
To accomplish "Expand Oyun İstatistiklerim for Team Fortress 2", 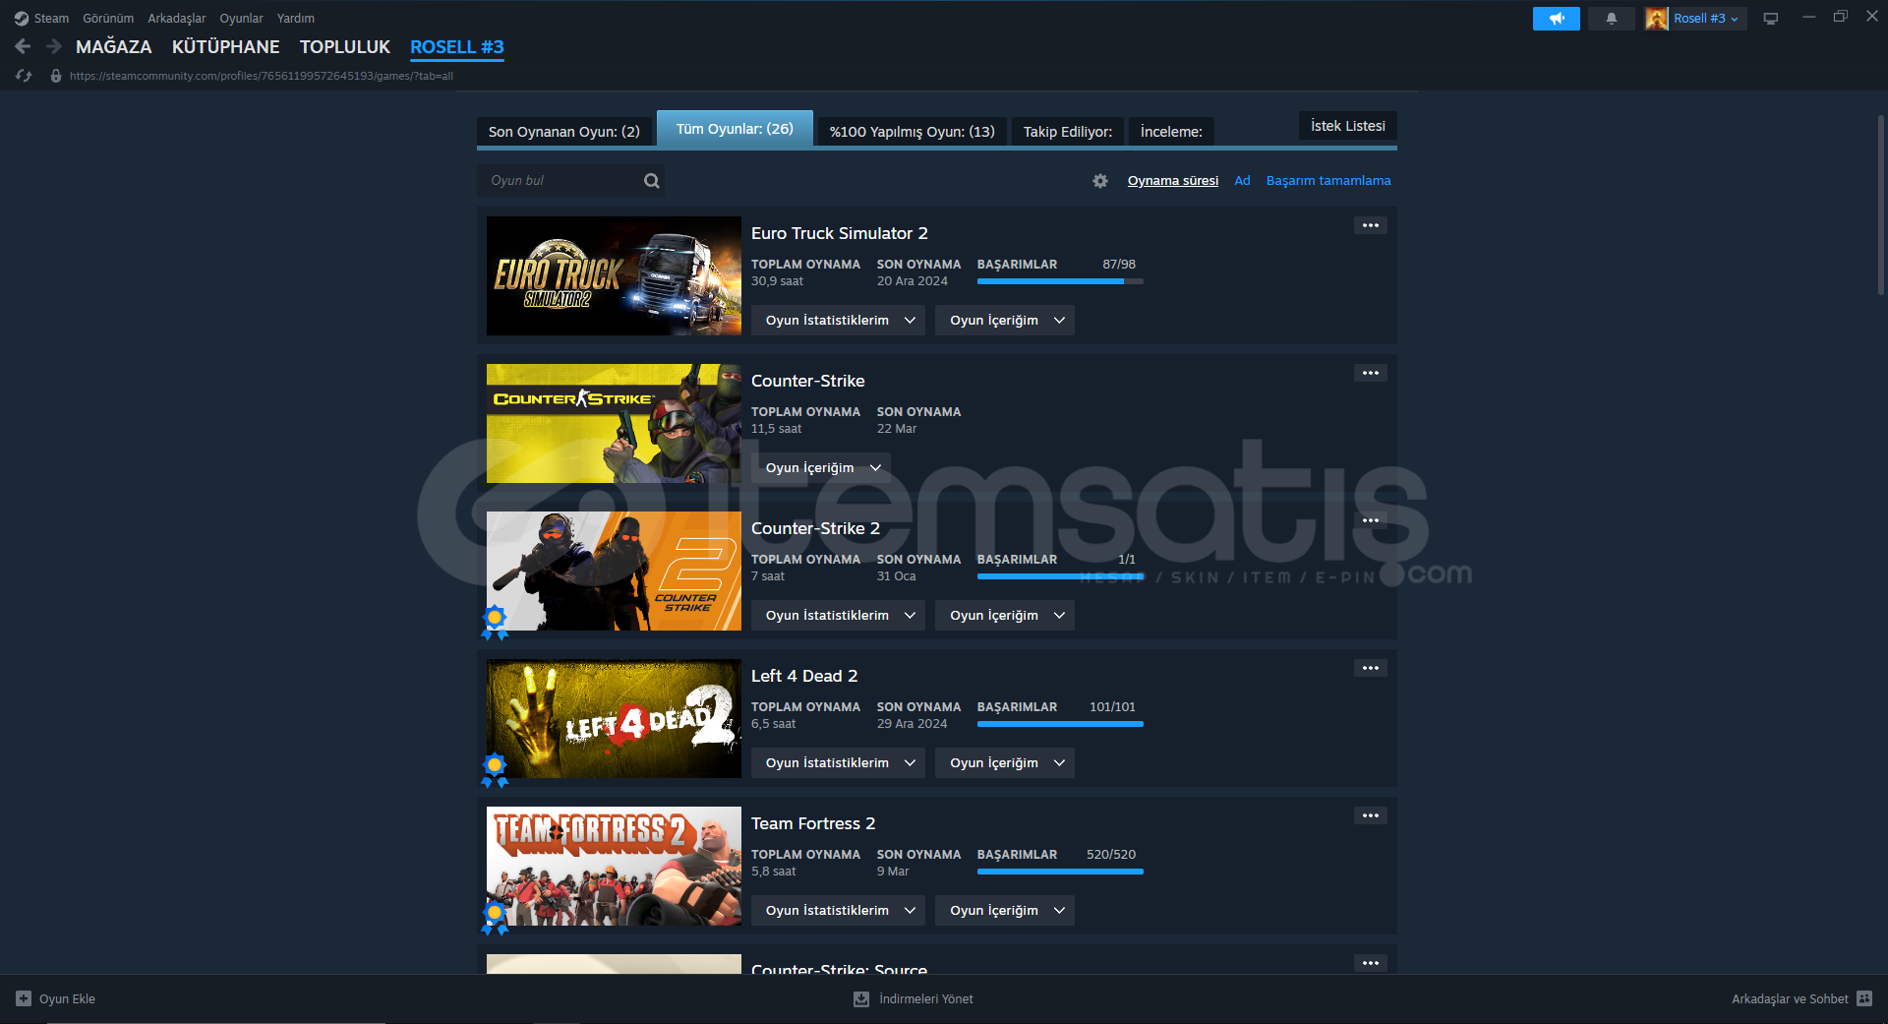I will pyautogui.click(x=838, y=911).
